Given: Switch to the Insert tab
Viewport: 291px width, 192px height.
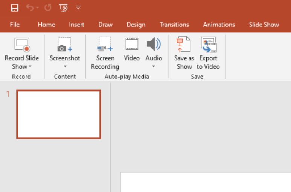Looking at the screenshot, I should [76, 25].
